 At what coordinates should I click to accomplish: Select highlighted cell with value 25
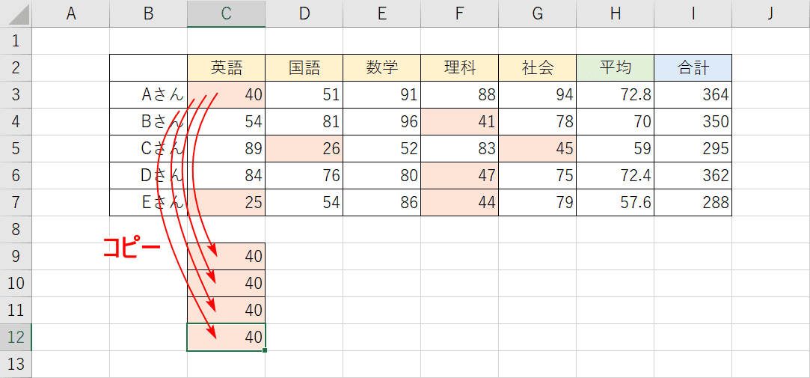point(227,202)
